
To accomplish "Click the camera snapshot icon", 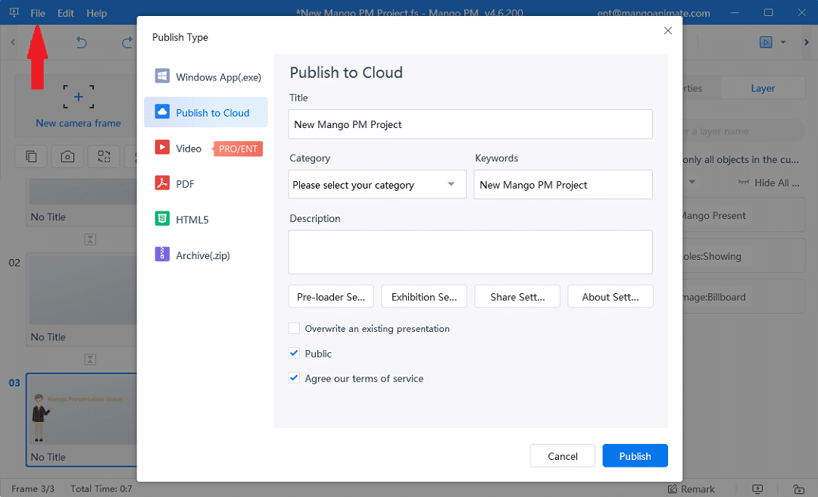I will [67, 157].
